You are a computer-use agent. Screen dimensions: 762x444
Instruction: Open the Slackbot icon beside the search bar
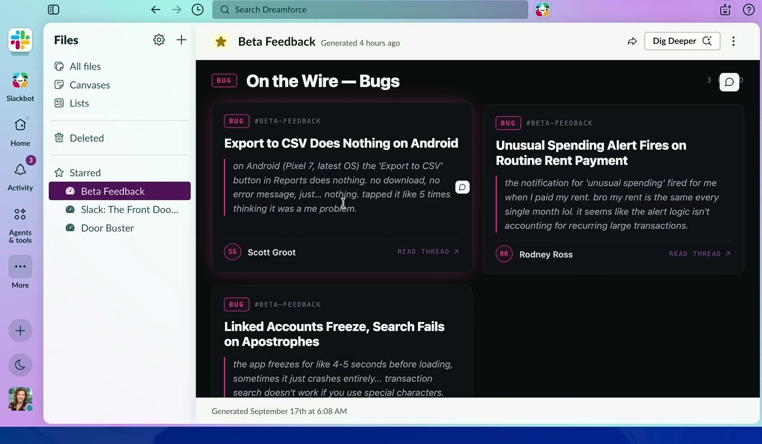click(x=543, y=9)
